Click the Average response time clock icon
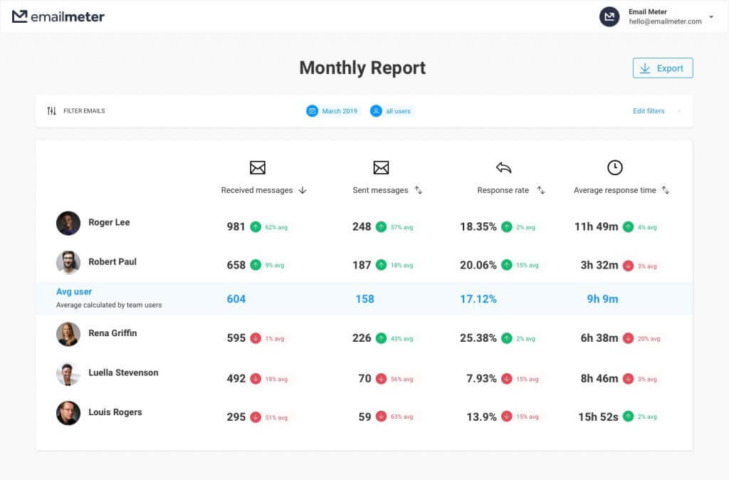The width and height of the screenshot is (729, 480). coord(613,167)
